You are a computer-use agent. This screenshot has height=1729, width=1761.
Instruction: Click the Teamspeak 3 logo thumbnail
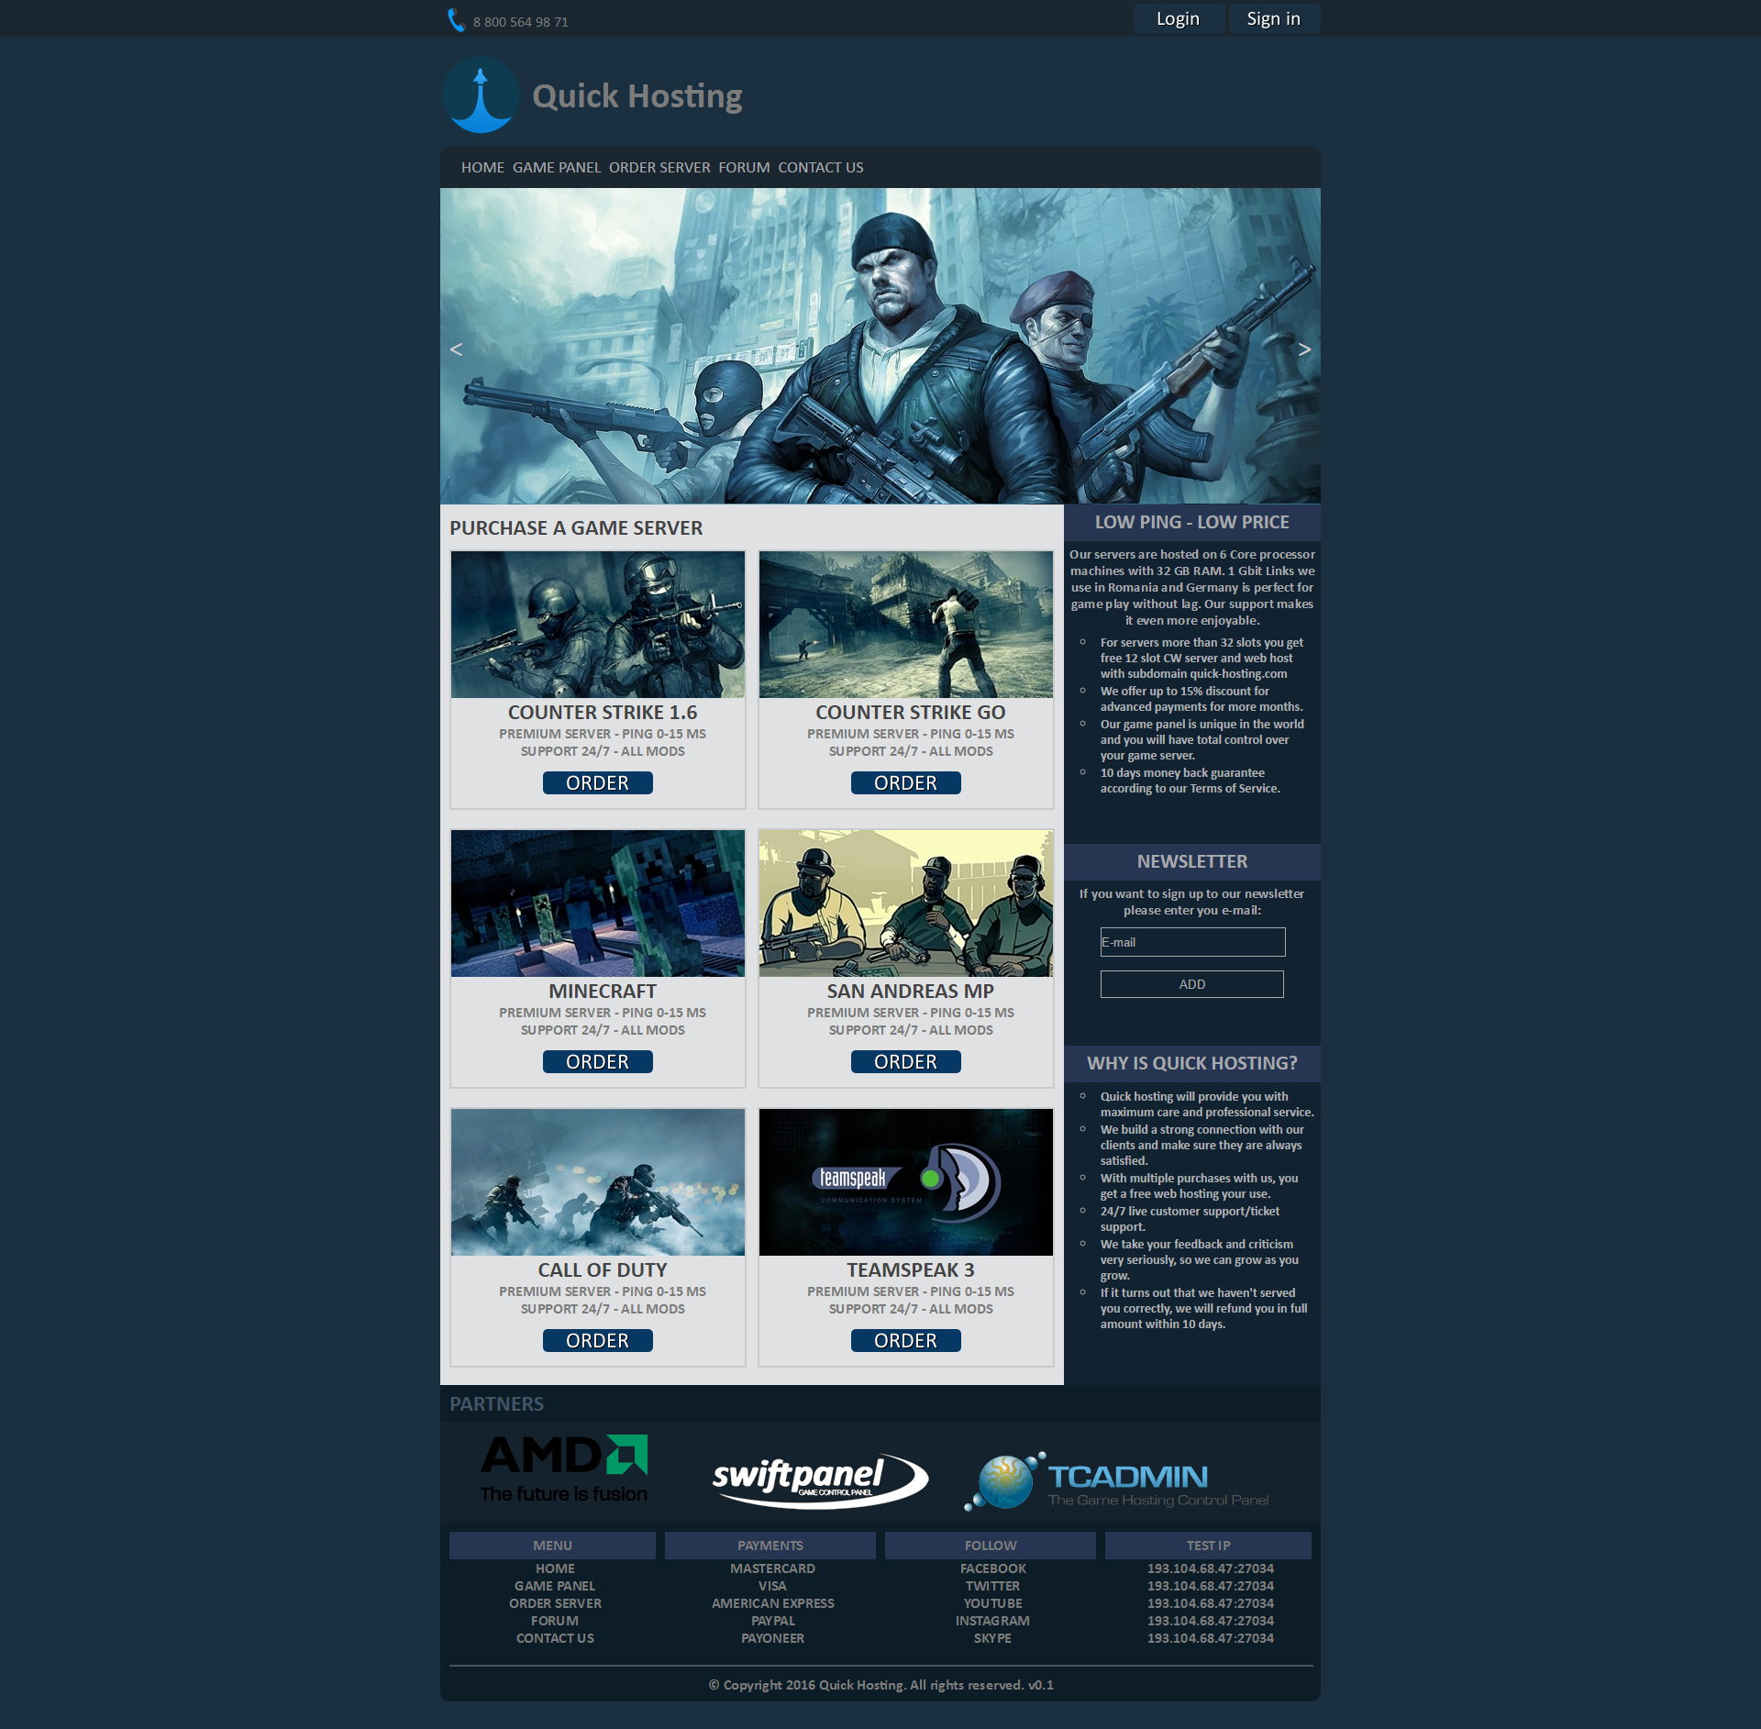tap(906, 1182)
